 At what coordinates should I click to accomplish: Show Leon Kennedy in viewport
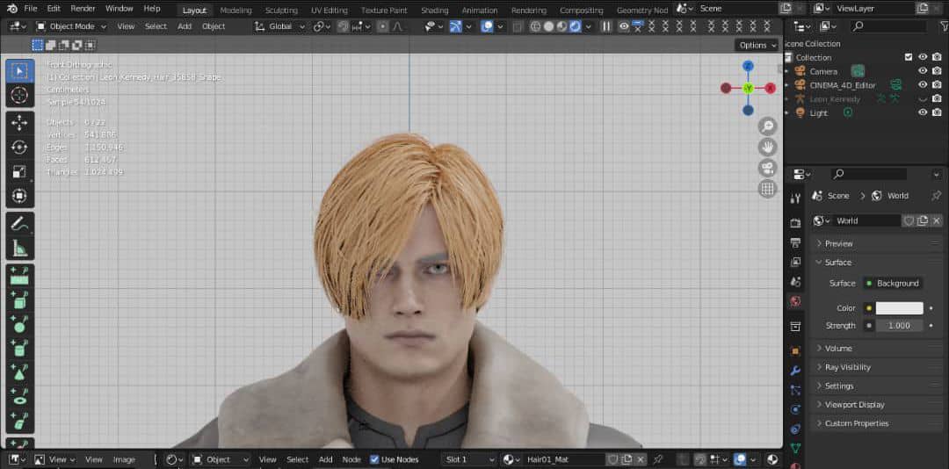pyautogui.click(x=923, y=98)
